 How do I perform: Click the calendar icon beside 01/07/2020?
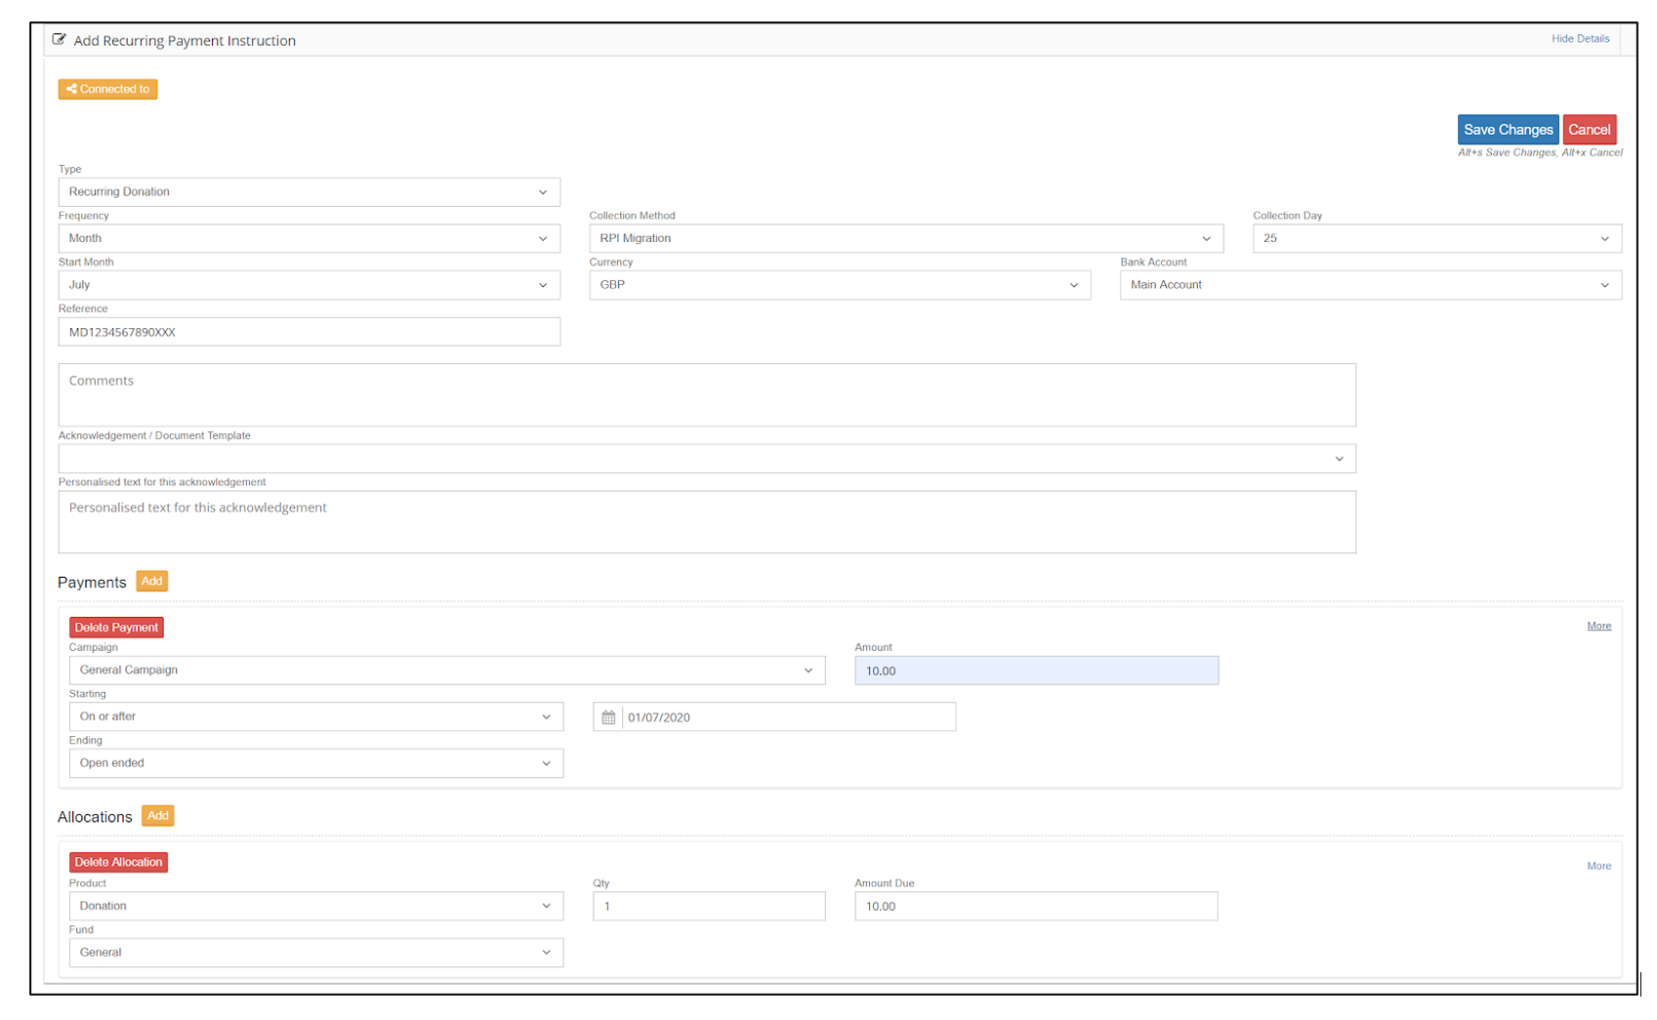point(608,717)
